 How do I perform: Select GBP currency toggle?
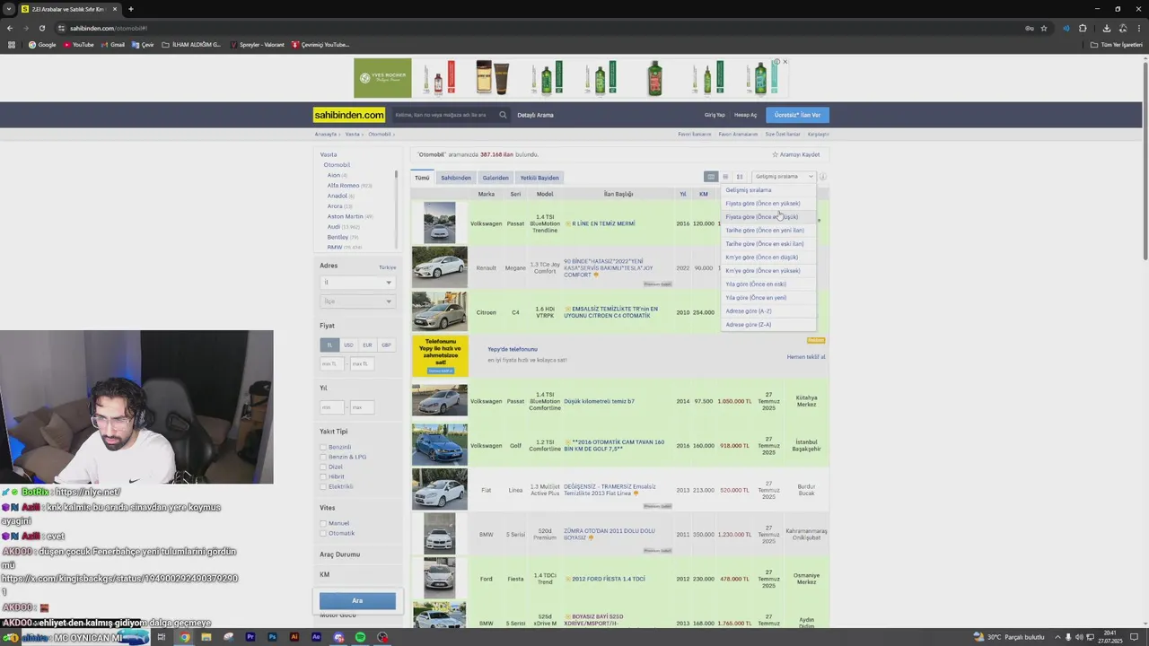click(386, 345)
